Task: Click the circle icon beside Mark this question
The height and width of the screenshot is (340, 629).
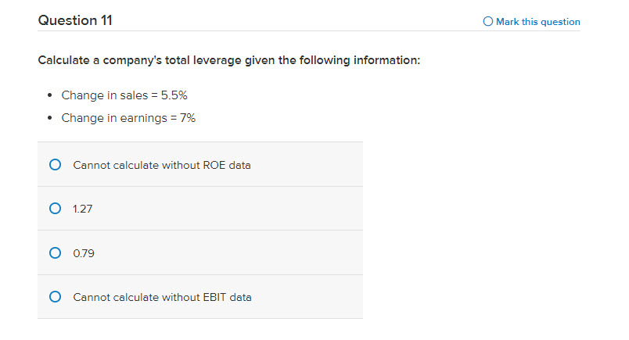Action: coord(488,21)
